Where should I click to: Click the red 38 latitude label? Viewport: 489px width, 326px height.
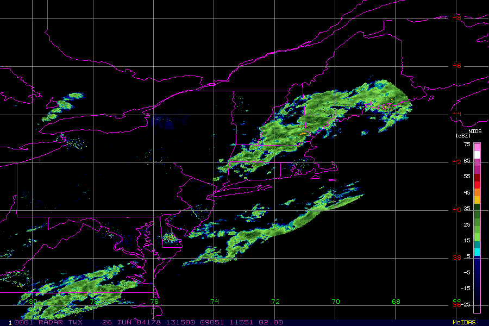click(x=457, y=258)
